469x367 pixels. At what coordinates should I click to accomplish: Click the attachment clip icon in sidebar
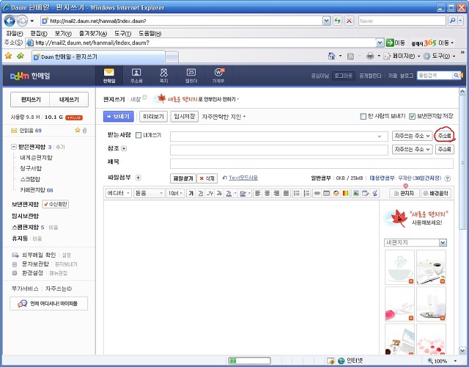pos(85,131)
